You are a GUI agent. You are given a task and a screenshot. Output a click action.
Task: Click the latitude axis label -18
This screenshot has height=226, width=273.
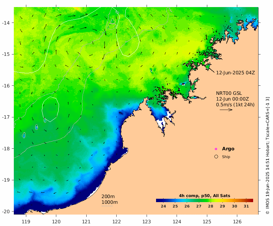click(x=6, y=149)
